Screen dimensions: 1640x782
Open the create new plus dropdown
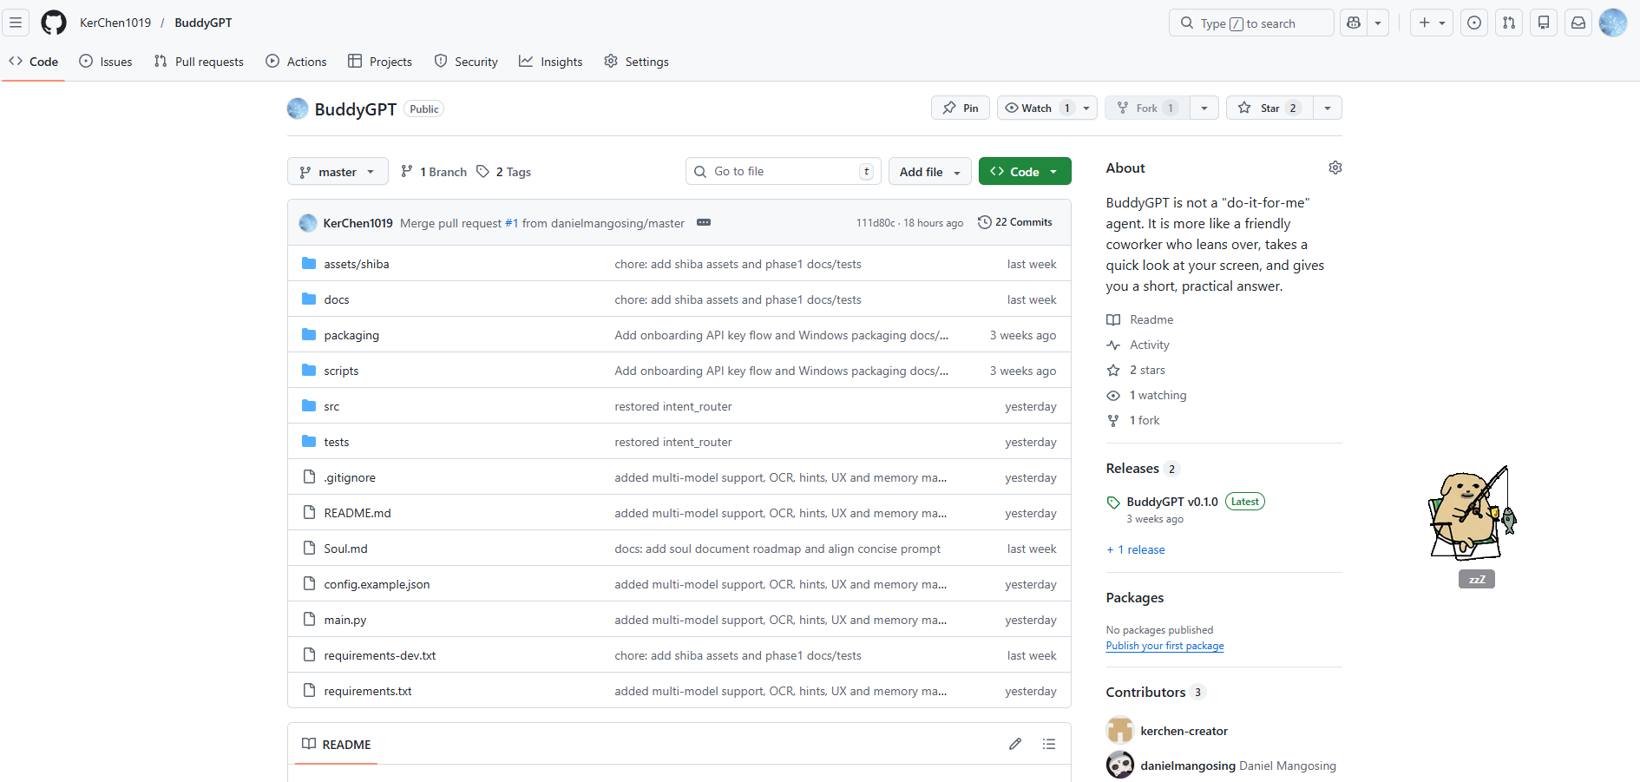tap(1432, 23)
